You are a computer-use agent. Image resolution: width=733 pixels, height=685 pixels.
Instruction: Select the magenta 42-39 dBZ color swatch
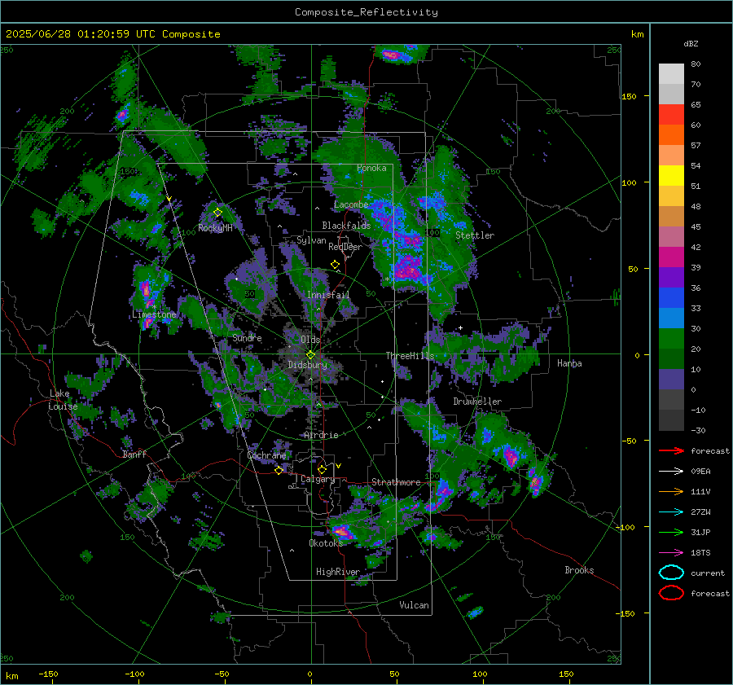point(671,257)
